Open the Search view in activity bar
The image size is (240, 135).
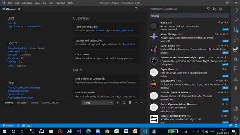(236, 20)
